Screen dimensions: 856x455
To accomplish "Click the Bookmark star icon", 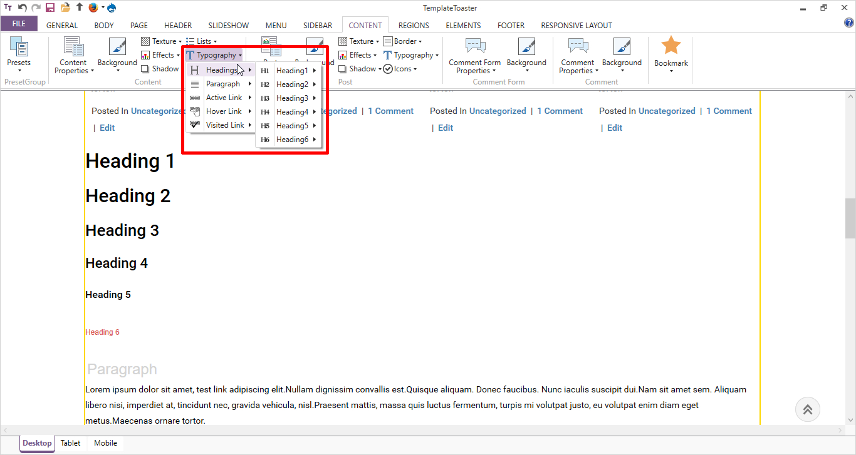I will coord(671,47).
